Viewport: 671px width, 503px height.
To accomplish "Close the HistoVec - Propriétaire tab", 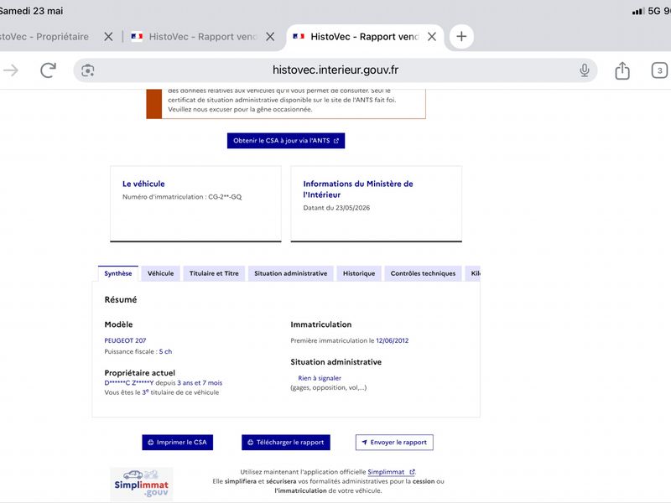I will [x=108, y=37].
